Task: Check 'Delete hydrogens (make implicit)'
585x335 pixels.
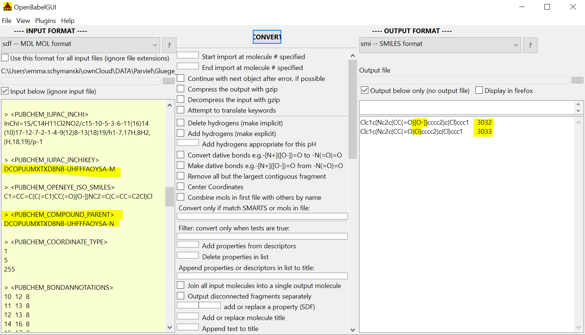Action: click(x=181, y=123)
